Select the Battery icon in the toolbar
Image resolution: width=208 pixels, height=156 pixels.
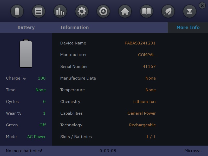pyautogui.click(x=17, y=11)
